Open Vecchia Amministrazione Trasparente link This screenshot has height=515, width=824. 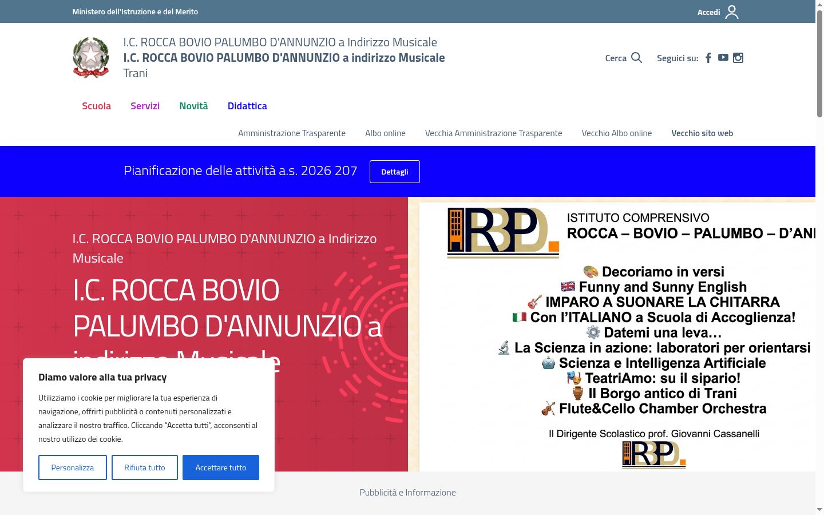(493, 133)
